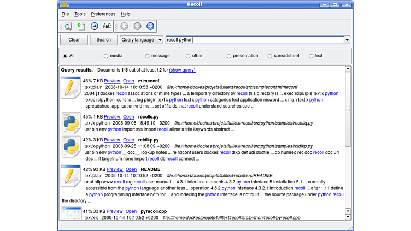Click the 'show query' link
The image size is (411, 231).
(x=182, y=70)
